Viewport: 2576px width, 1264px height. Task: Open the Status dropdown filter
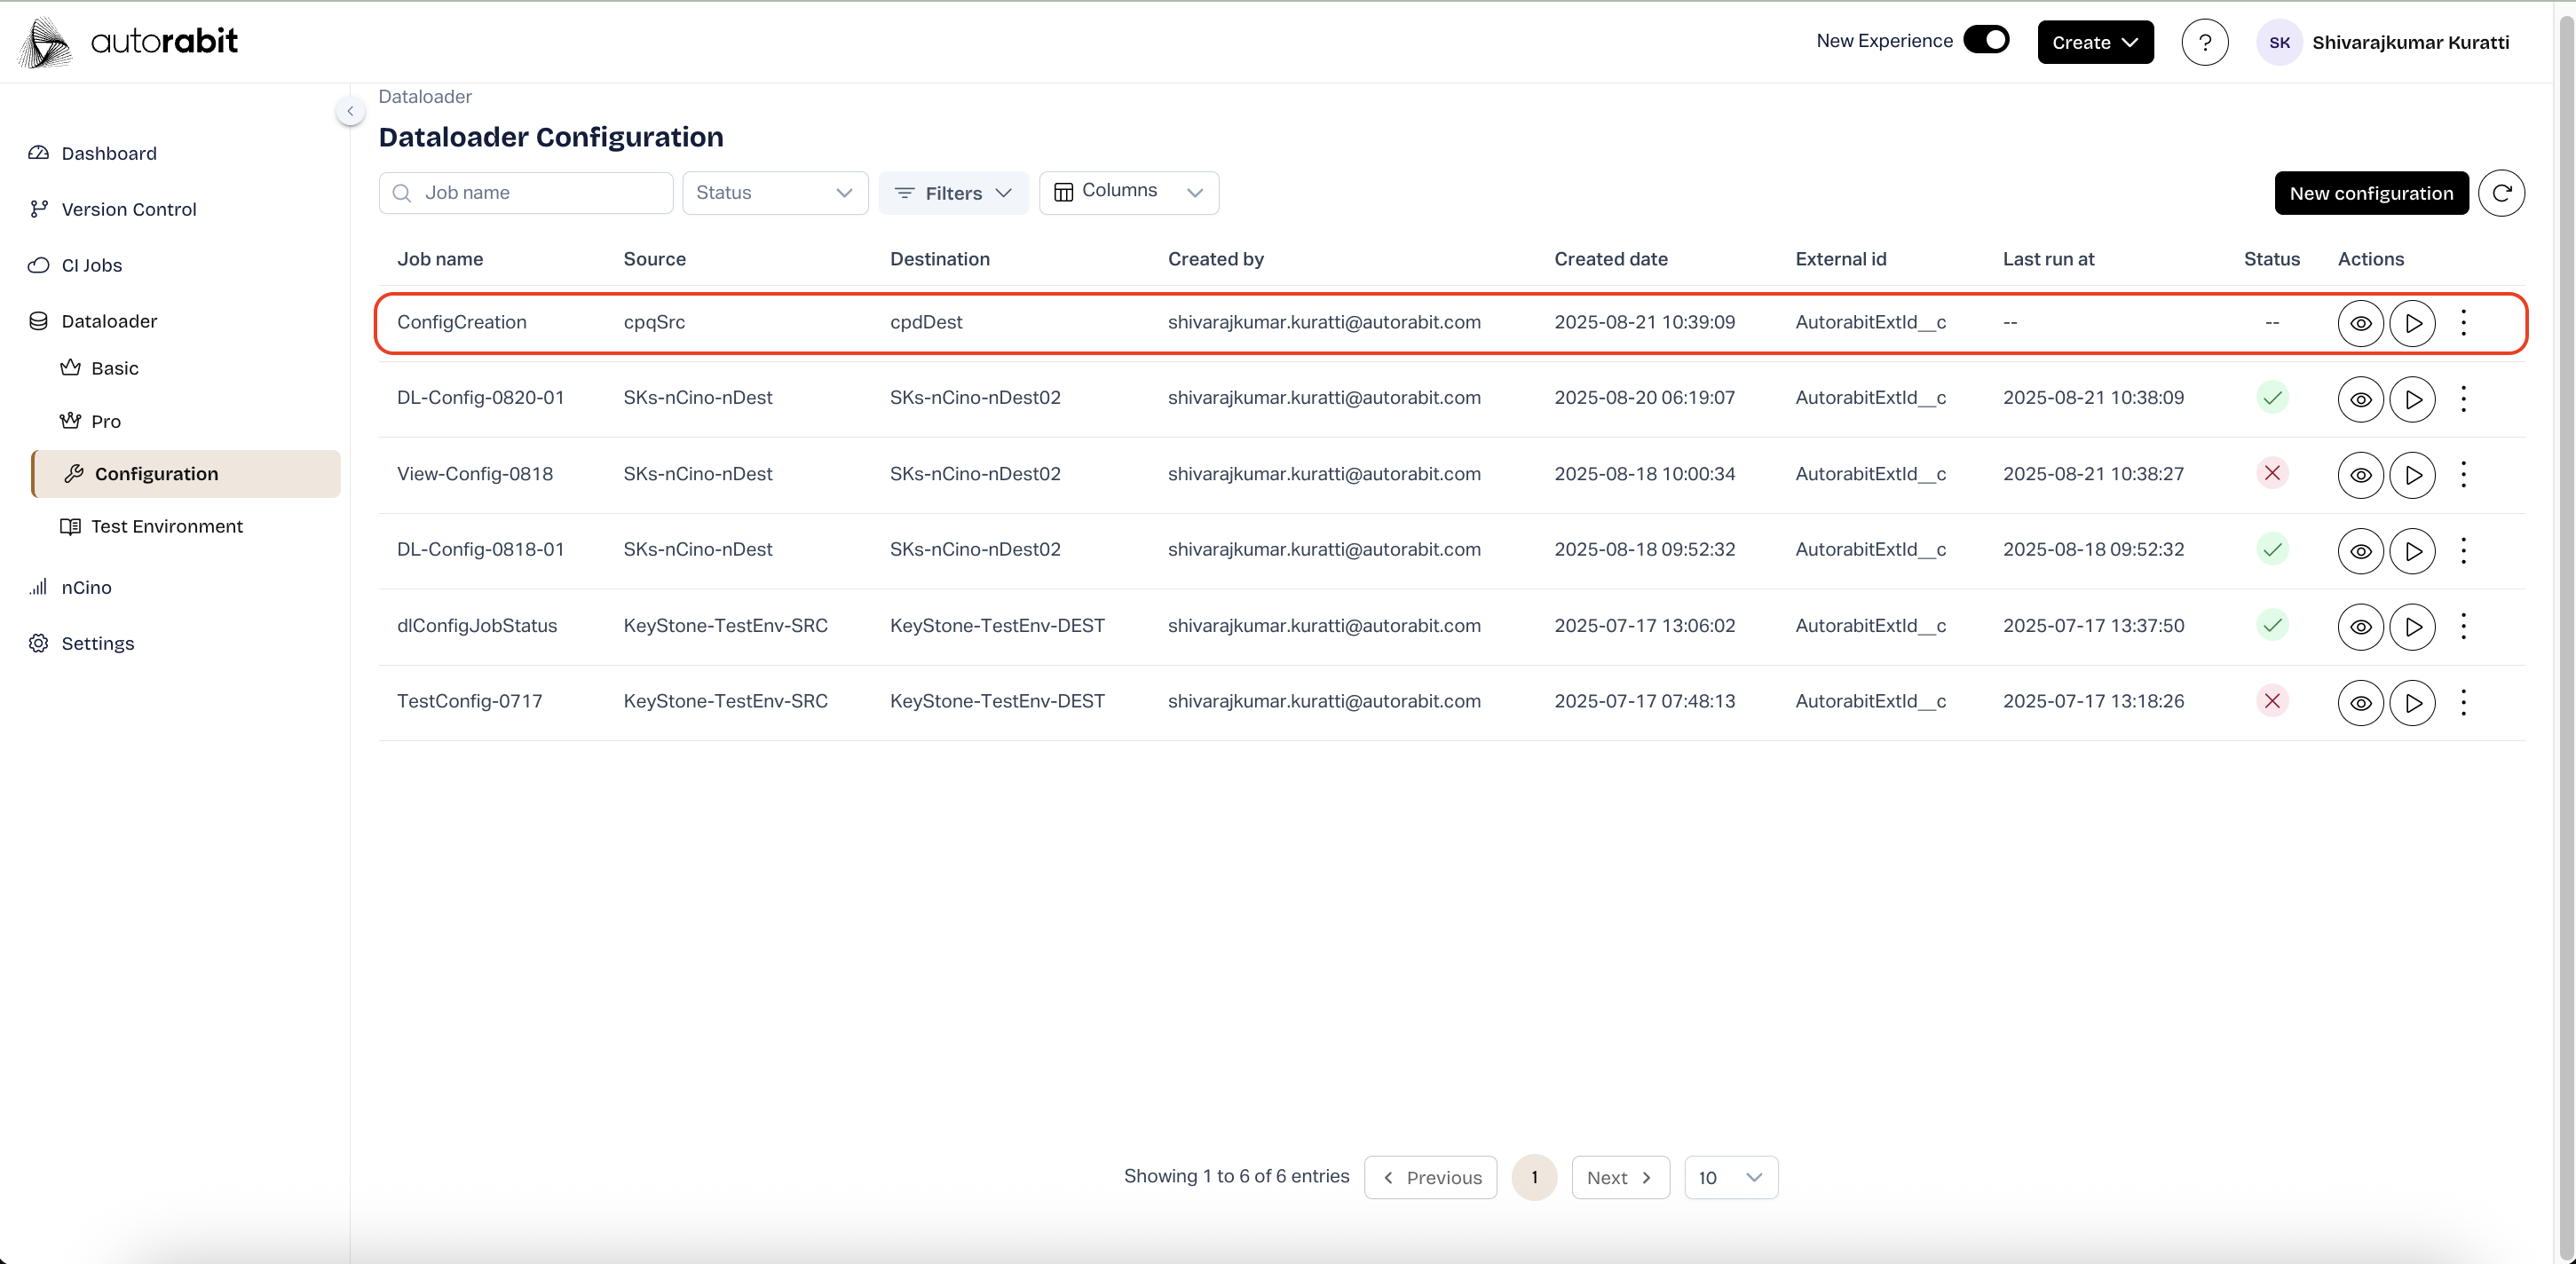(x=774, y=193)
